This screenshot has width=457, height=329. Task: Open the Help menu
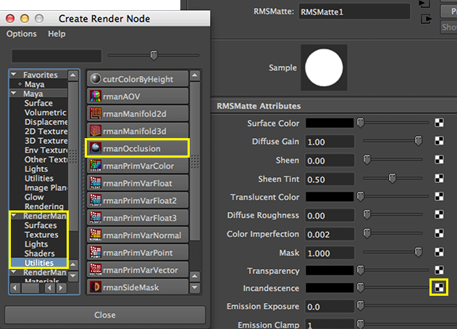click(x=56, y=34)
